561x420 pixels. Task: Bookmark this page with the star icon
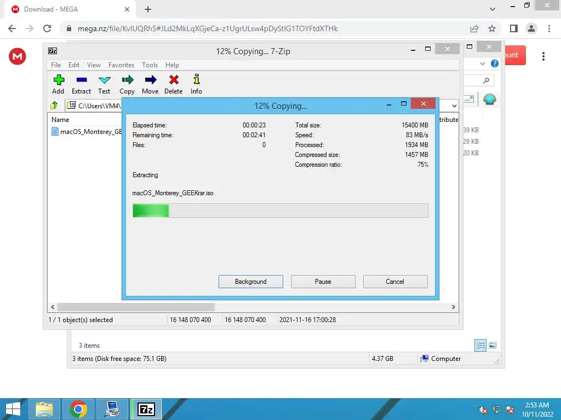point(492,28)
